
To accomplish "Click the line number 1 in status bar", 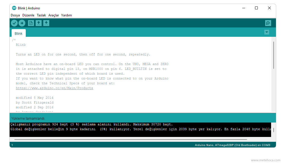I will (x=12, y=145).
